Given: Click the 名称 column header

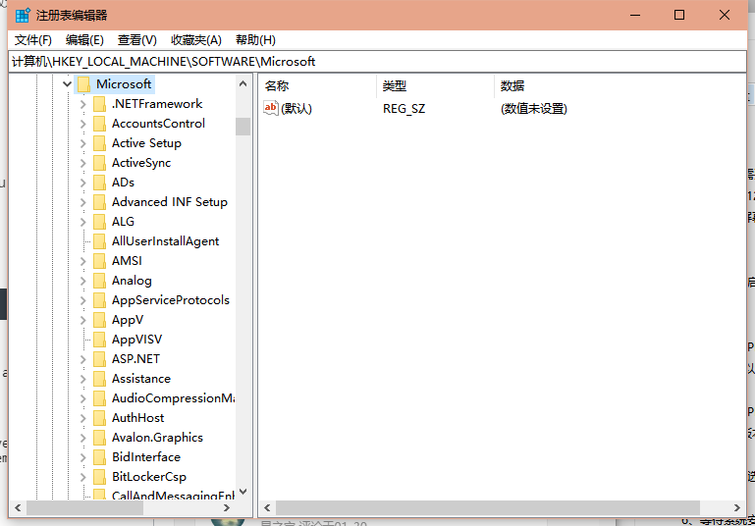Looking at the screenshot, I should point(318,86).
